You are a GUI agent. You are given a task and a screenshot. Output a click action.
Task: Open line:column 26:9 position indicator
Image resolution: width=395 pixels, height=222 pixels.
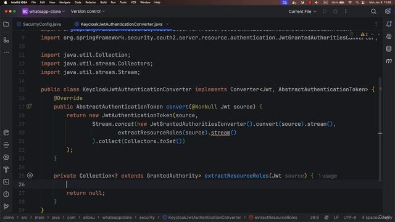(314, 217)
